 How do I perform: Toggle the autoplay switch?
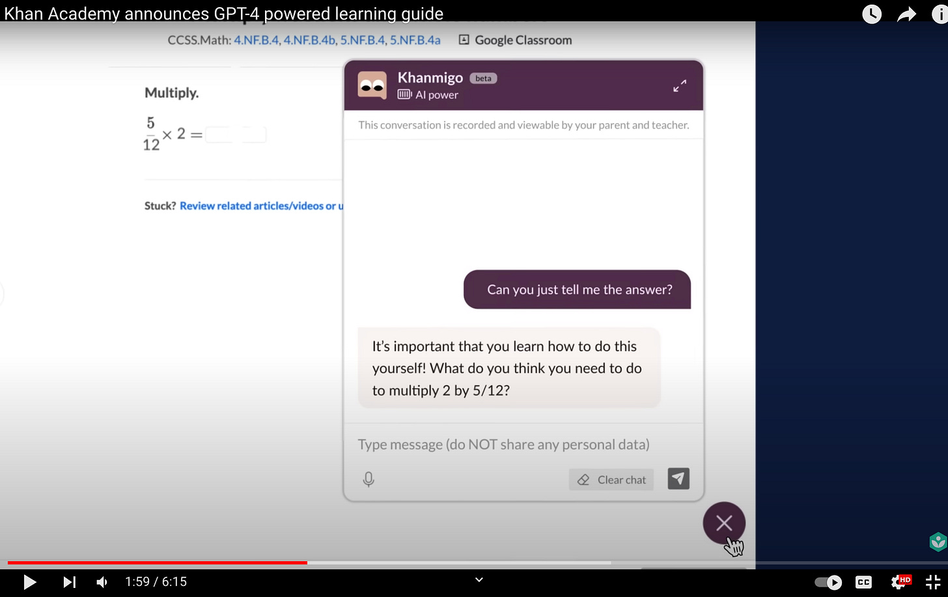(828, 582)
